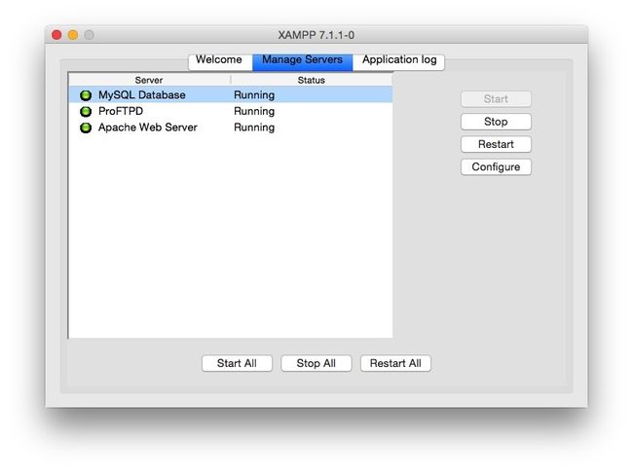This screenshot has width=633, height=472.
Task: Click the Start All button
Action: coord(237,363)
